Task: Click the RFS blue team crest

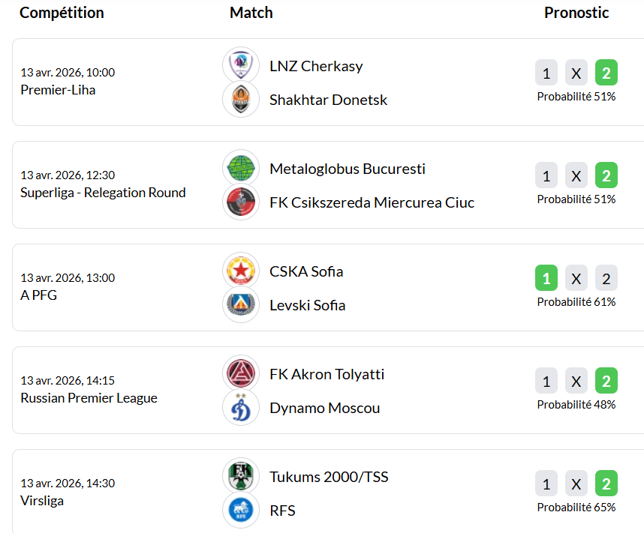Action: [241, 510]
